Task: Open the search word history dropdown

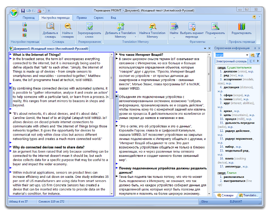Action: click(x=247, y=55)
